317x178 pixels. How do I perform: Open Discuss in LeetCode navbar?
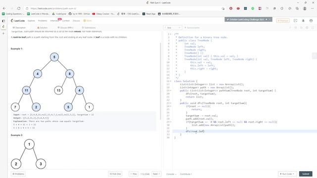coord(76,21)
